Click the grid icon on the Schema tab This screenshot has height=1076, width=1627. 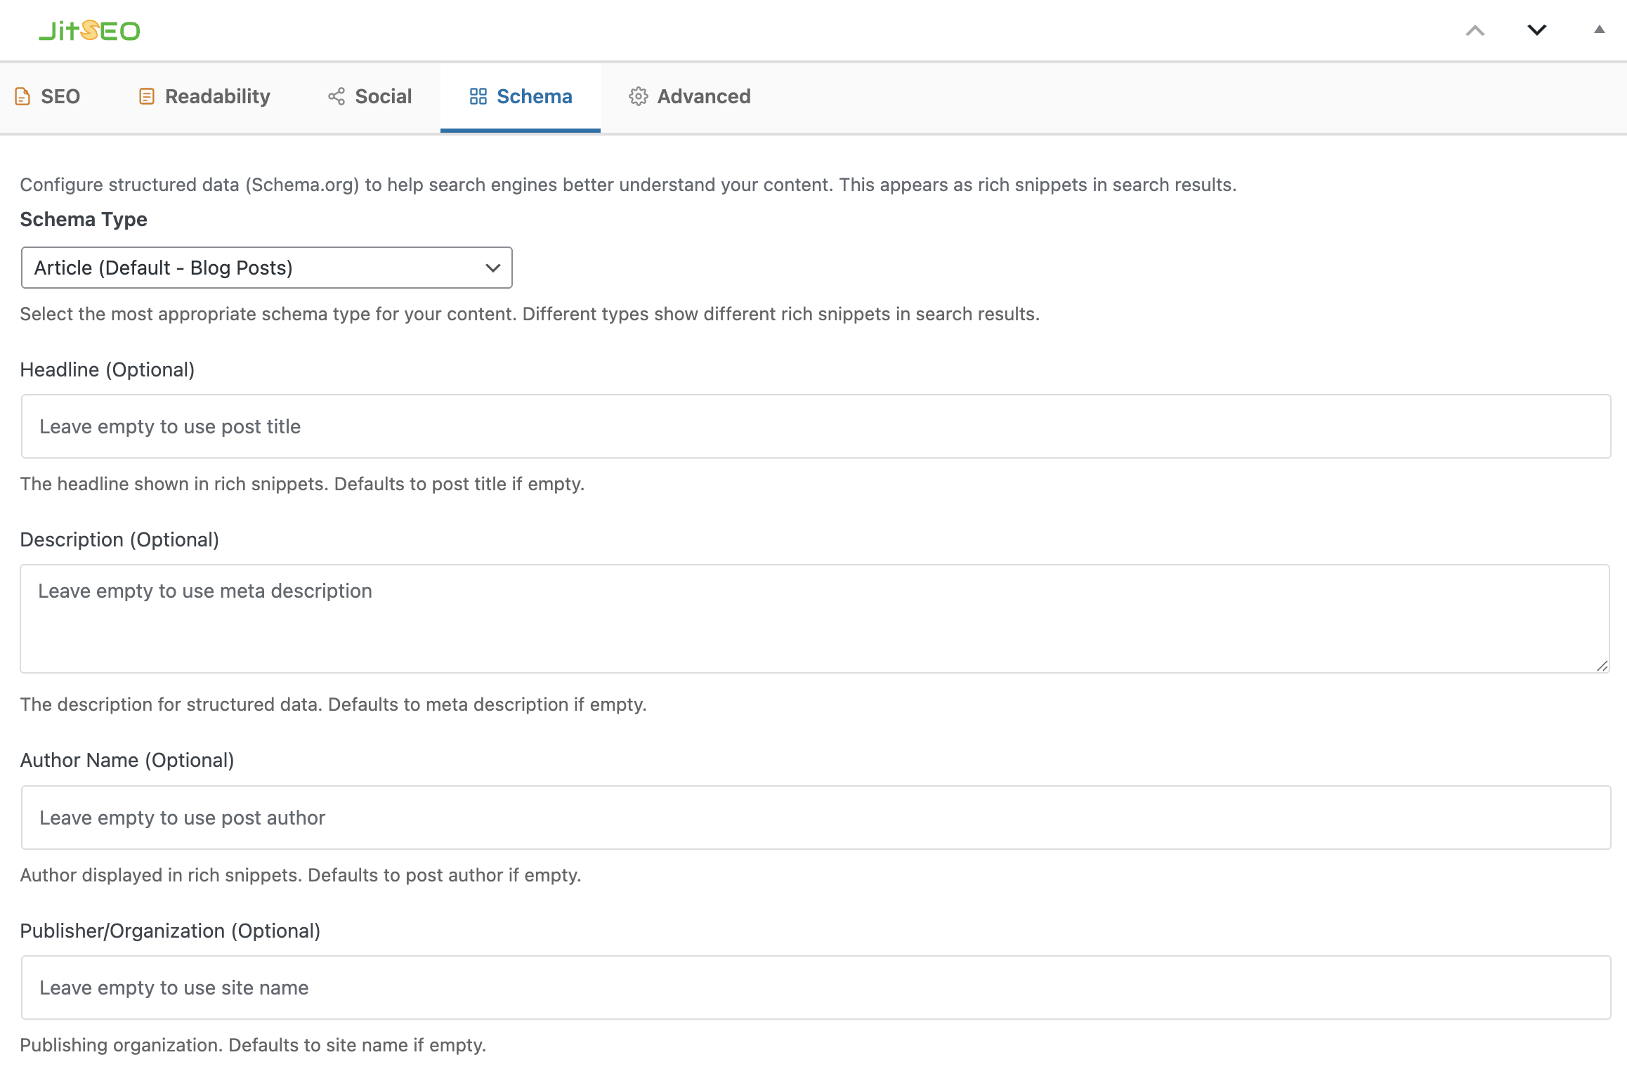tap(478, 96)
